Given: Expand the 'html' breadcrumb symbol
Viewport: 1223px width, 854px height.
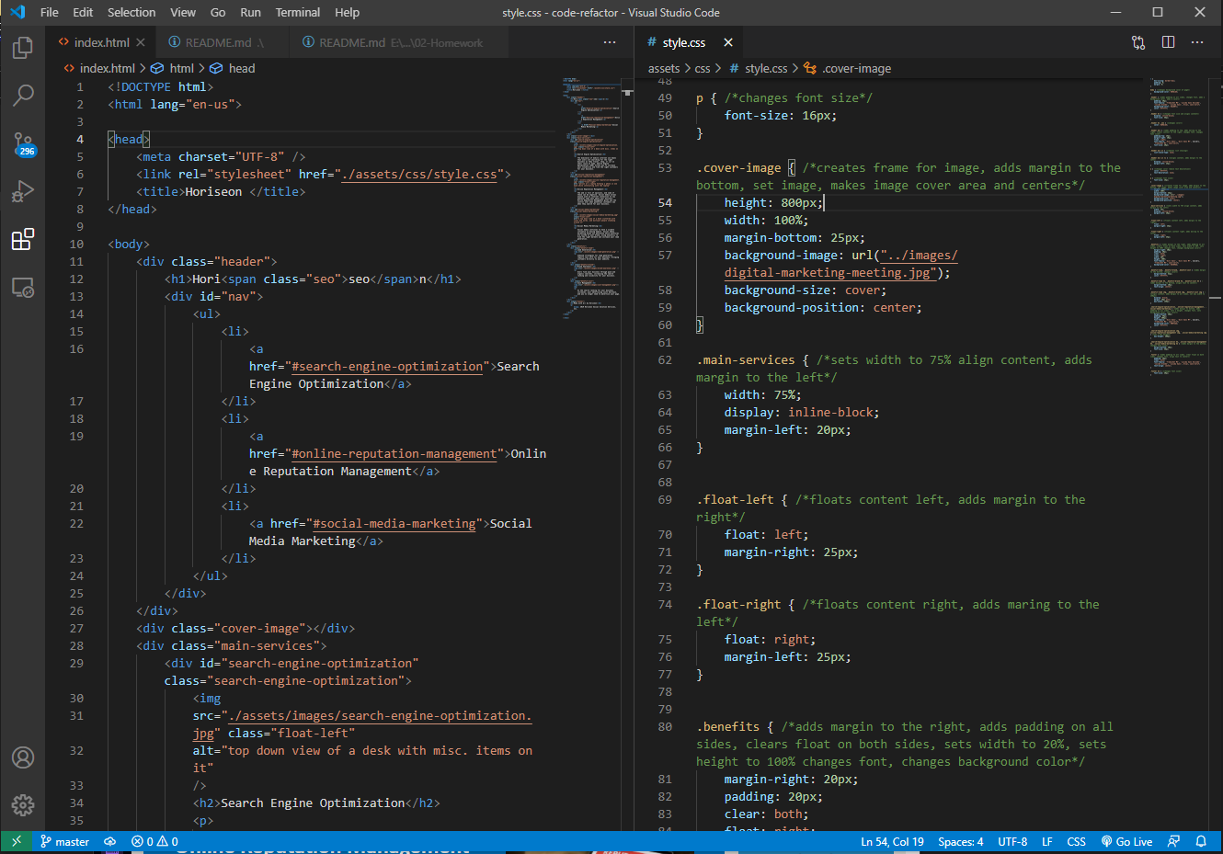Looking at the screenshot, I should 173,68.
